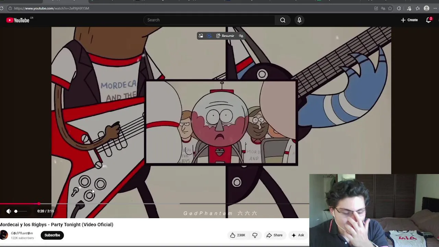Click the browser address bar URL
Image resolution: width=439 pixels, height=247 pixels.
tap(51, 8)
